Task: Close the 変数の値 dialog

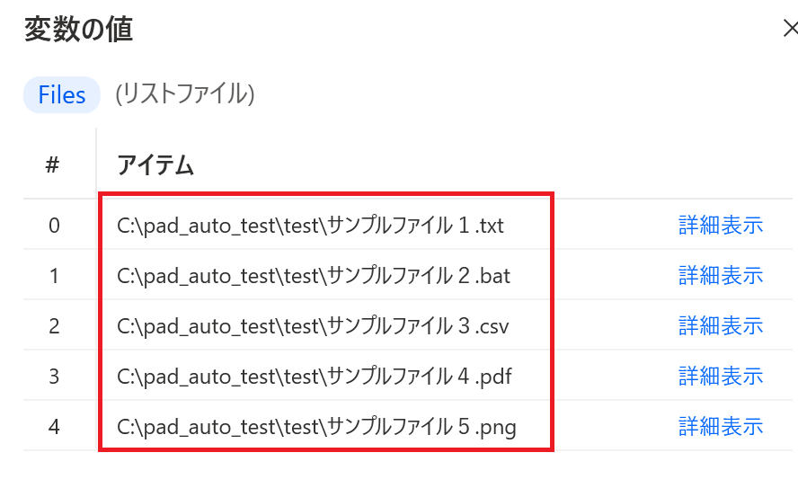Action: 790,30
